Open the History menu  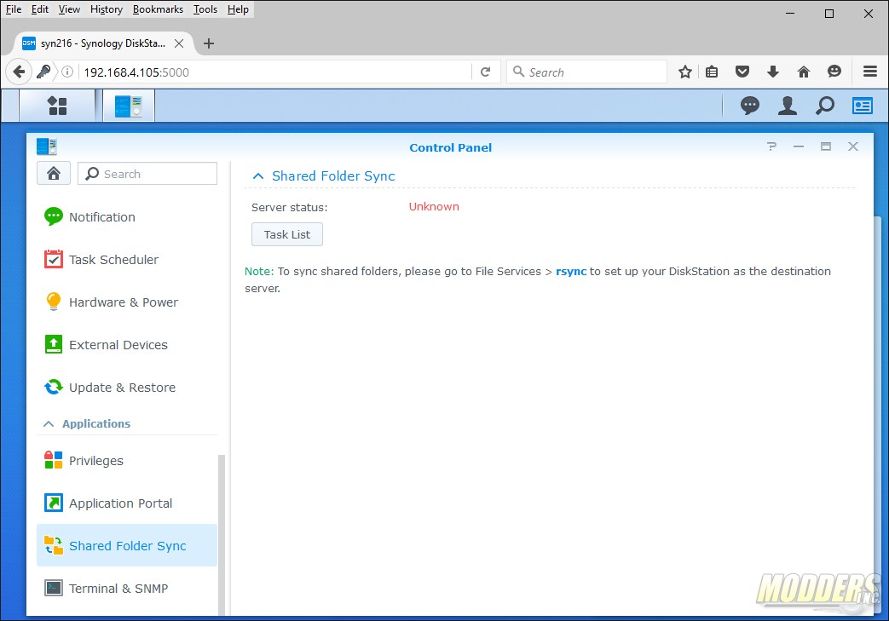click(x=106, y=9)
